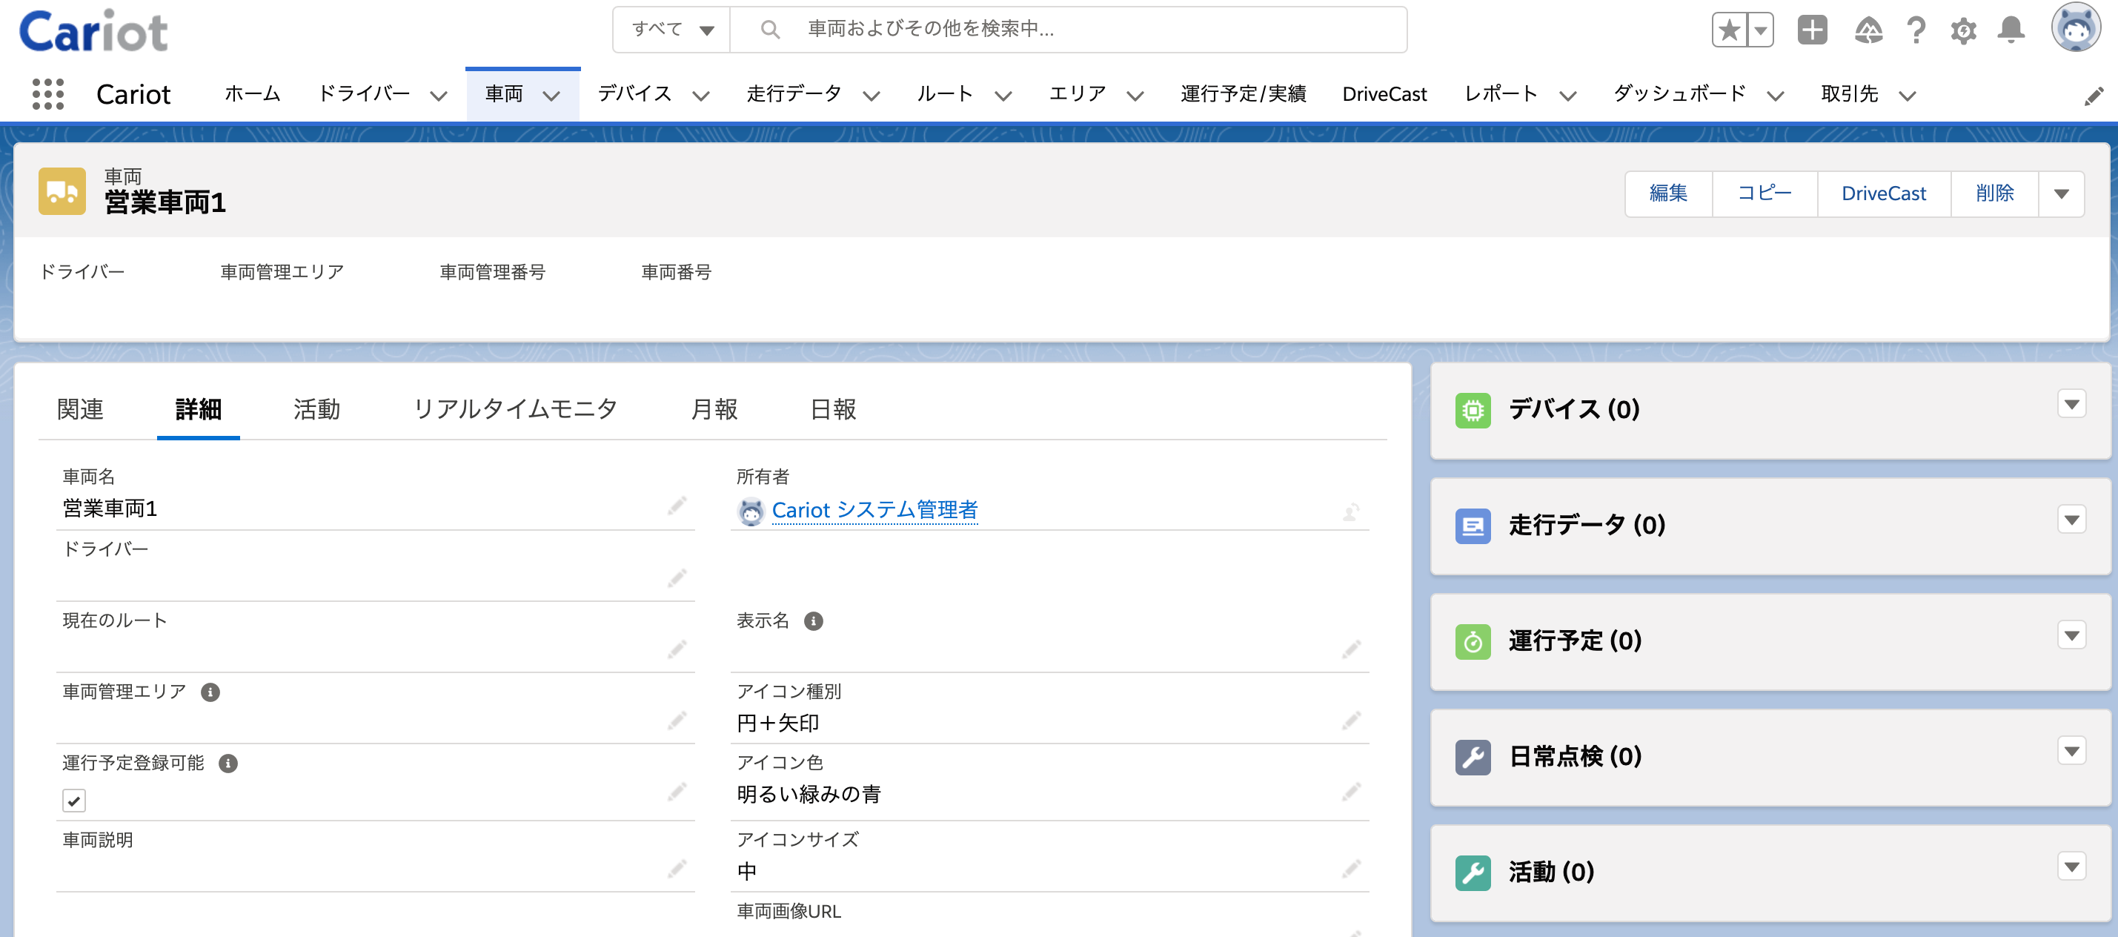Open the user profile avatar
This screenshot has width=2118, height=937.
(x=2076, y=29)
